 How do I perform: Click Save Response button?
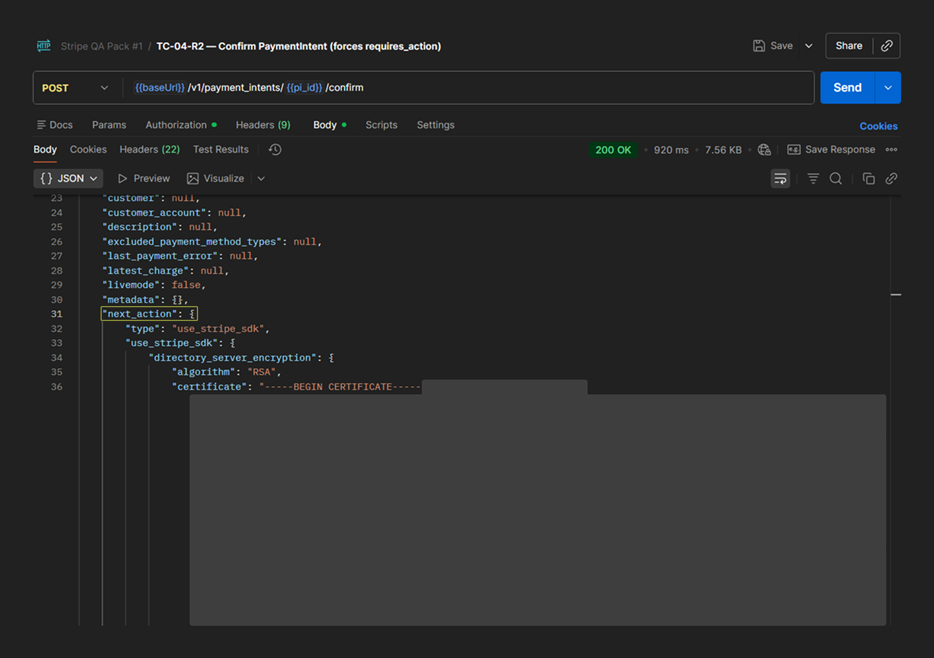pos(831,150)
